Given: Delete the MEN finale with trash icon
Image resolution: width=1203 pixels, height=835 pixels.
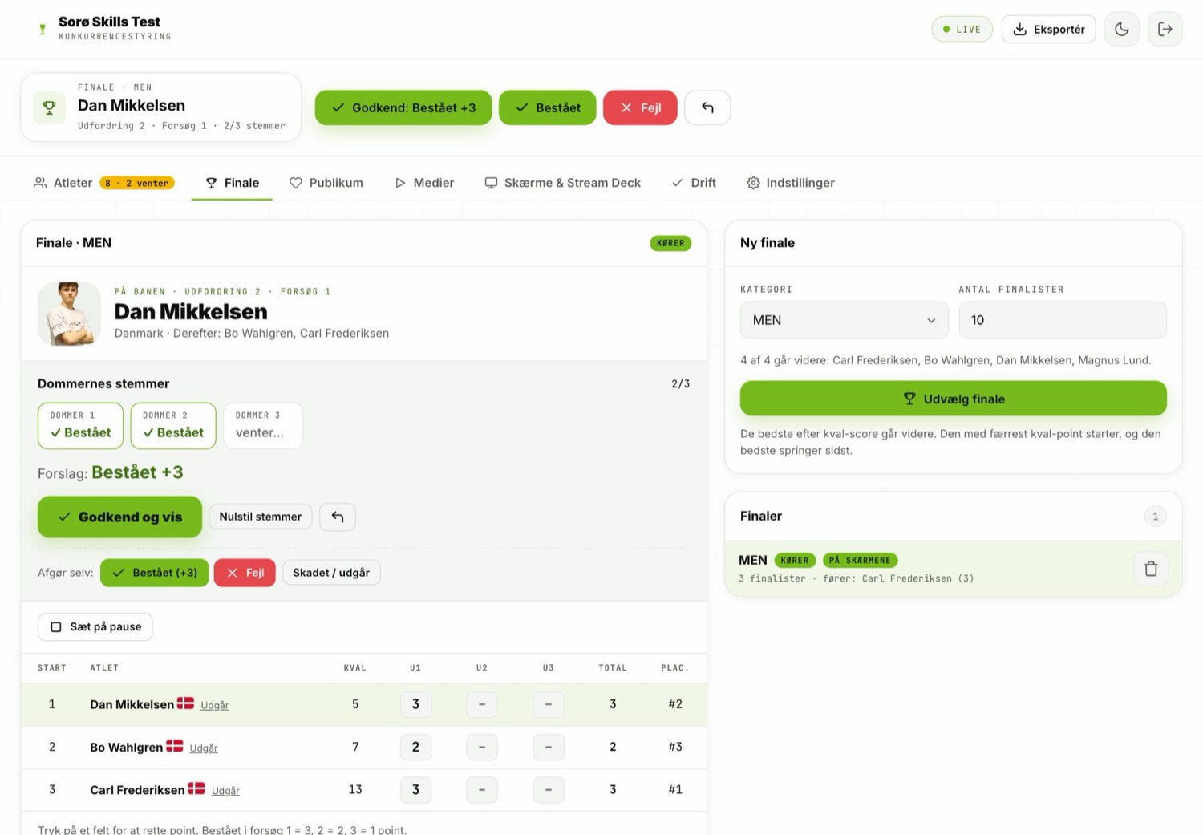Looking at the screenshot, I should (x=1151, y=569).
